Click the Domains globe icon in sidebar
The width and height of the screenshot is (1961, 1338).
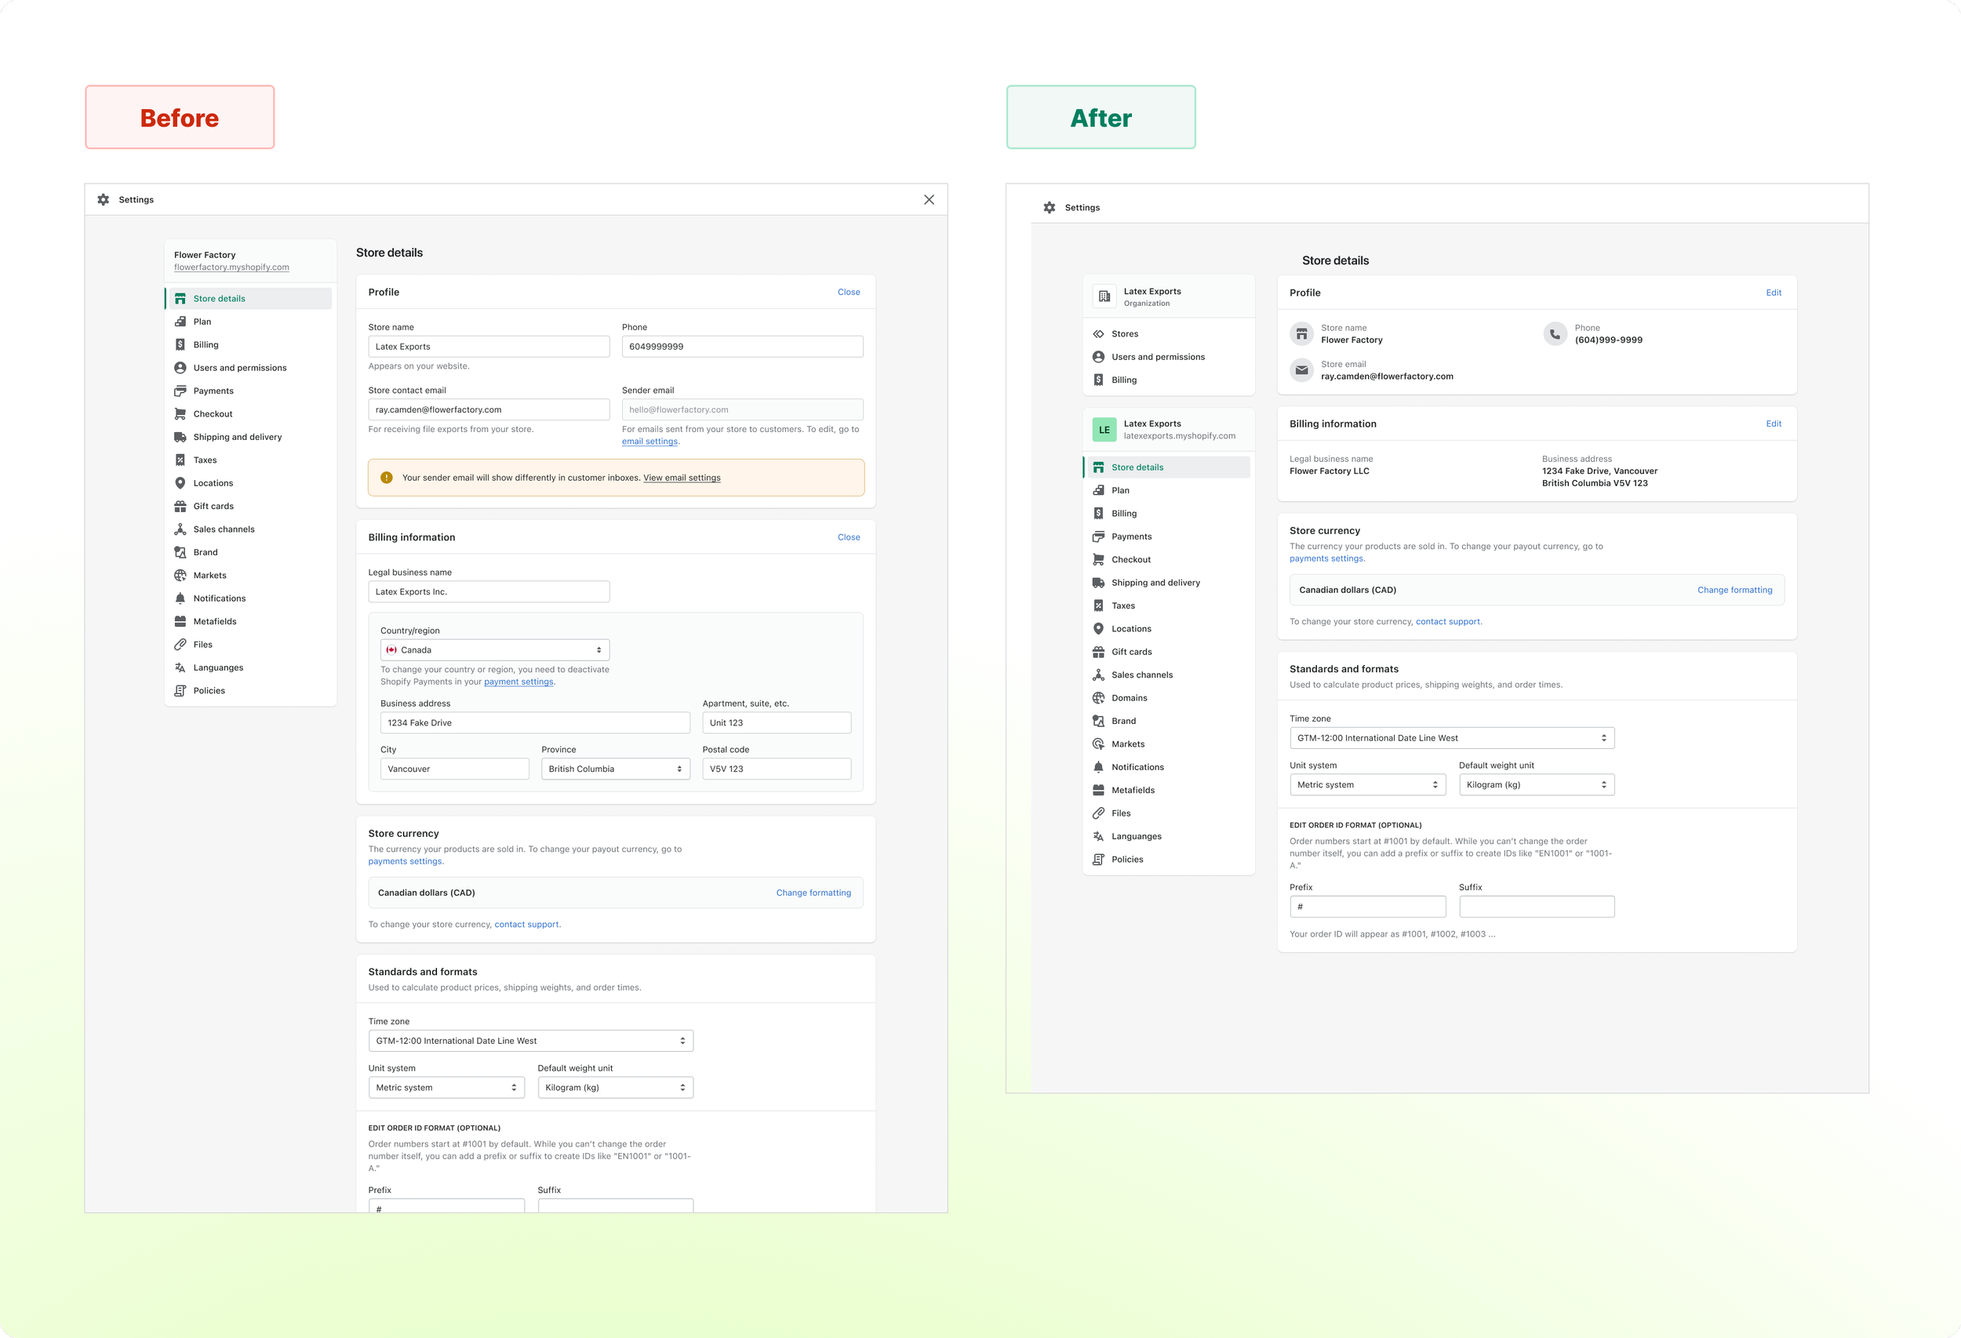(1098, 698)
